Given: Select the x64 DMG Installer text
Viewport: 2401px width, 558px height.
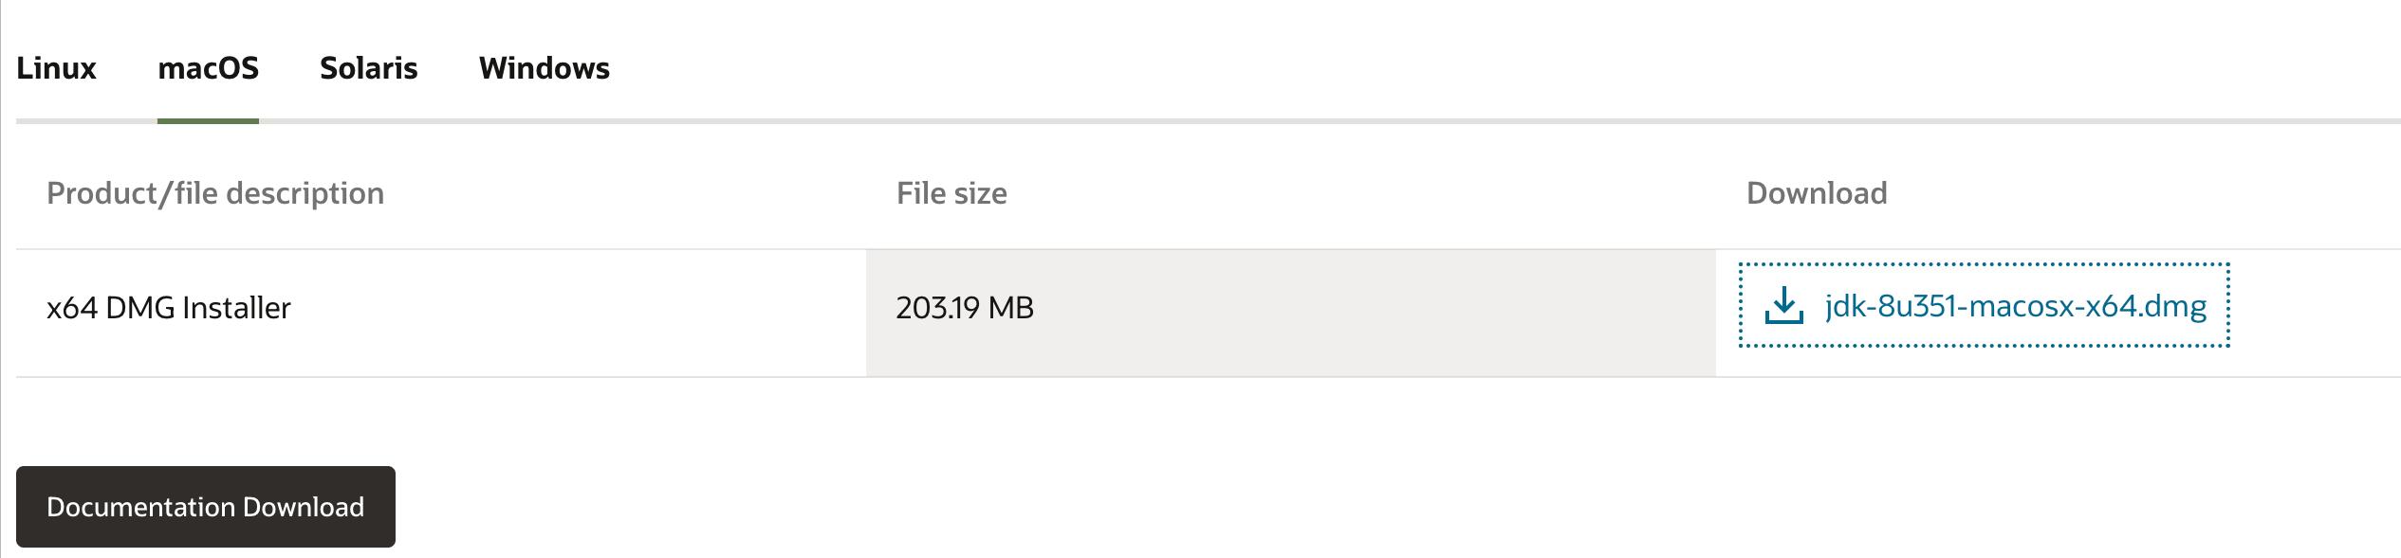Looking at the screenshot, I should click(169, 308).
